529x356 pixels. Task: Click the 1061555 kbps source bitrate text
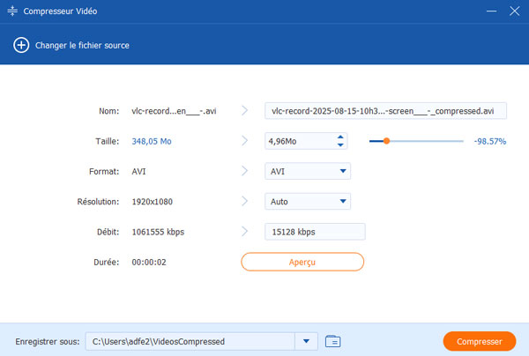pos(158,232)
